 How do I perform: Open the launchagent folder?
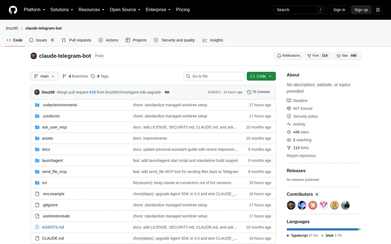pyautogui.click(x=52, y=160)
